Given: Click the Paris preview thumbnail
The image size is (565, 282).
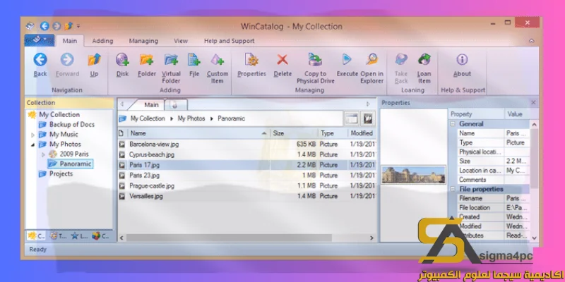Looking at the screenshot, I should click(x=414, y=175).
